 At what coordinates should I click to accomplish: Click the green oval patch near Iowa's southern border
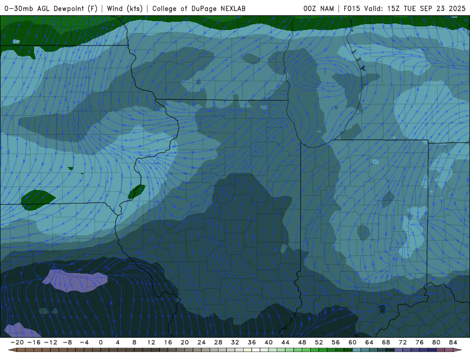(38, 199)
